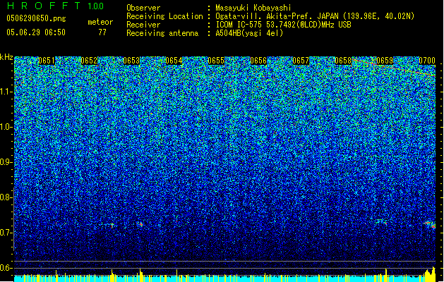This screenshot has width=444, height=282.
Task: Click the 0.6 kHz axis label
Action: [6, 268]
